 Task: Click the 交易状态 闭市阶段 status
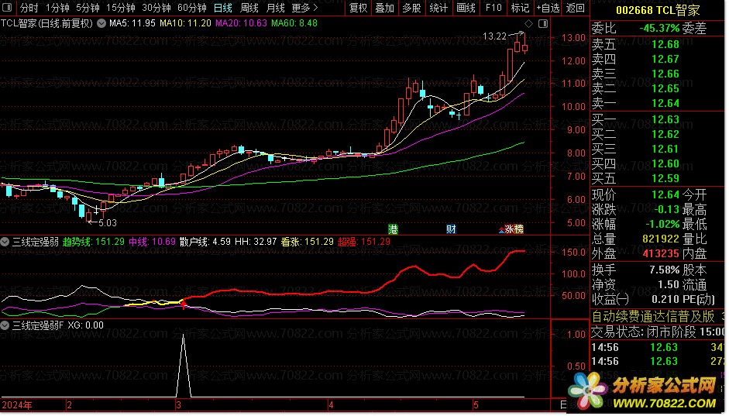[644, 332]
